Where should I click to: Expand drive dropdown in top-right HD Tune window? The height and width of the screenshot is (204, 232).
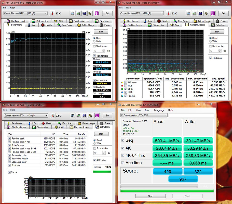(162, 13)
